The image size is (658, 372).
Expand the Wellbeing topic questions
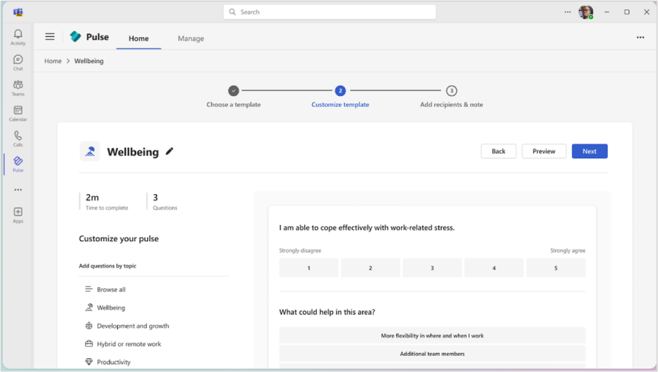coord(111,307)
